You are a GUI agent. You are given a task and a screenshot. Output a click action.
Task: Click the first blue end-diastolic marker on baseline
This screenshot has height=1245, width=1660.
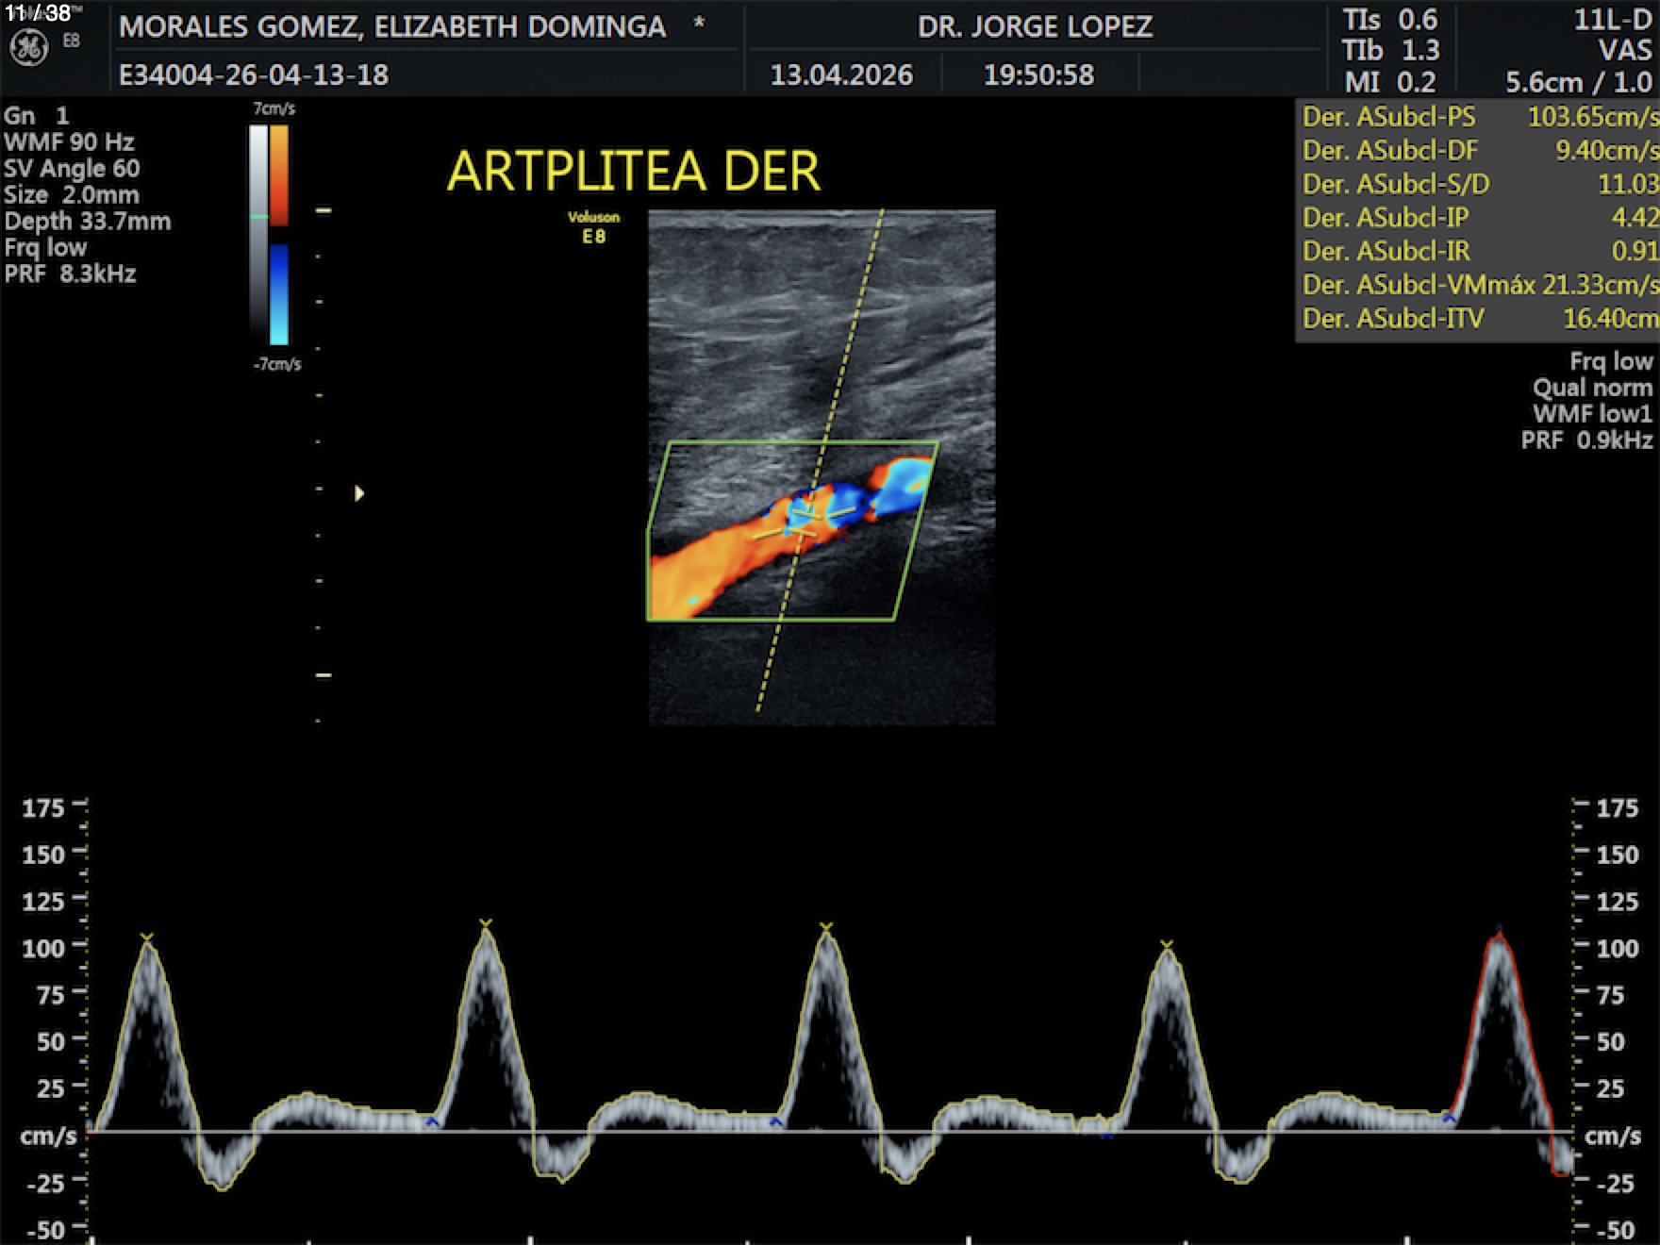click(432, 1121)
